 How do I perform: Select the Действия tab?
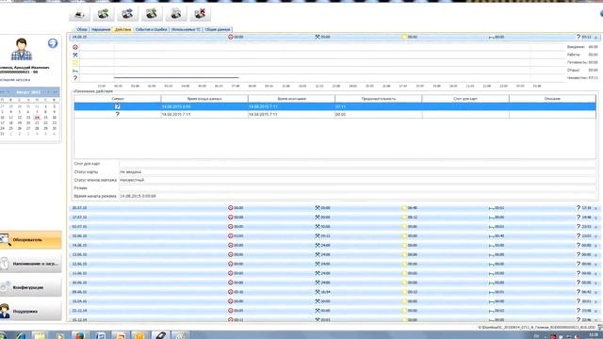[x=122, y=29]
